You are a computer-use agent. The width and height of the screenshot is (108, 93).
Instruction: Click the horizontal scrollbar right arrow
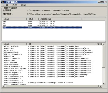[101, 86]
